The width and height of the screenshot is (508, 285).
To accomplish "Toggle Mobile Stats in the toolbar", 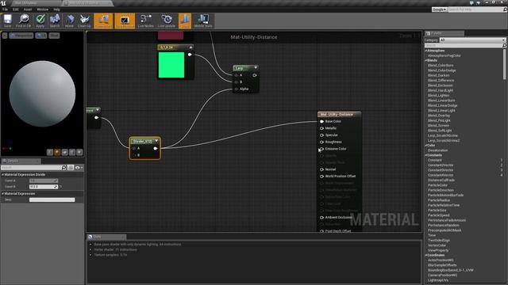I will click(203, 21).
